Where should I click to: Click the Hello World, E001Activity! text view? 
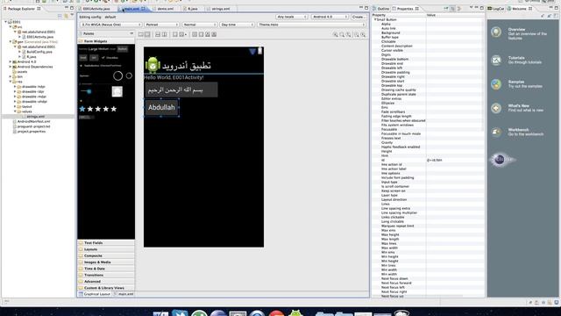point(174,77)
